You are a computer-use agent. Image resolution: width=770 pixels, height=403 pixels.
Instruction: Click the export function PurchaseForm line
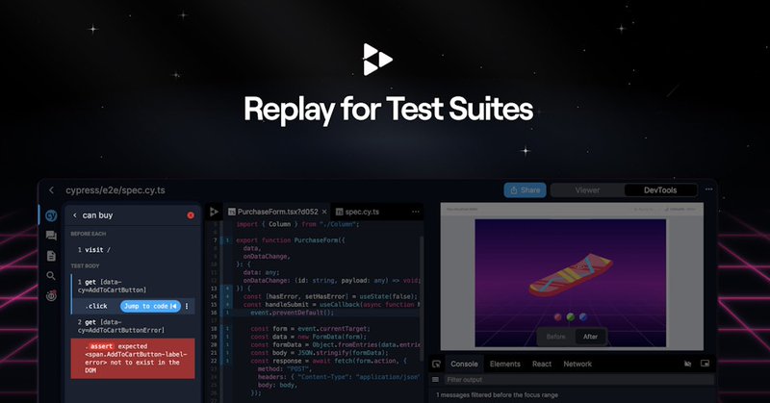pos(291,240)
